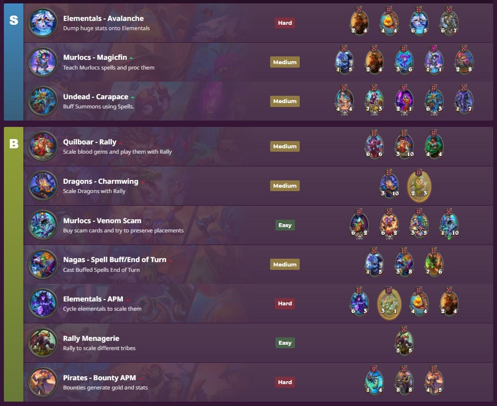Click the Easy tag on Murlocs - Venom Scam

tap(285, 225)
